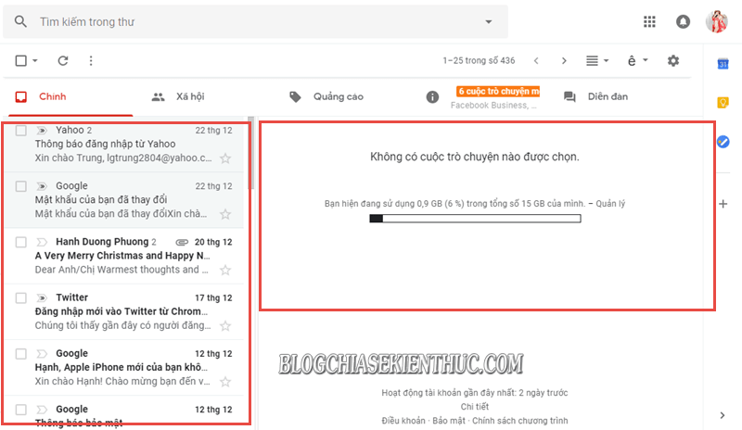Open the notifications bell
The width and height of the screenshot is (742, 430).
683,21
